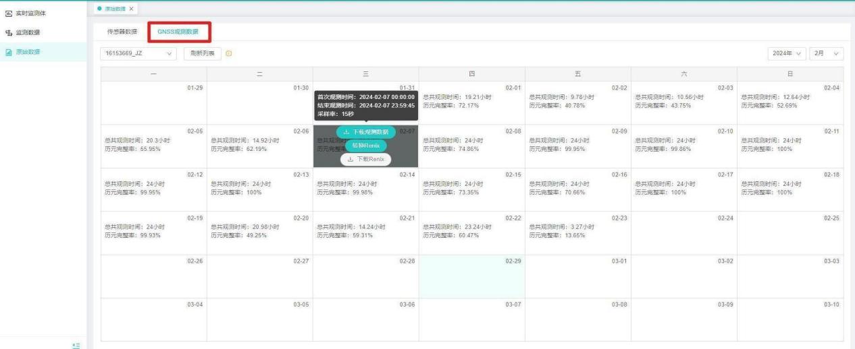Select the 02-14 calendar day cell
Image resolution: width=855 pixels, height=349 pixels.
click(365, 189)
